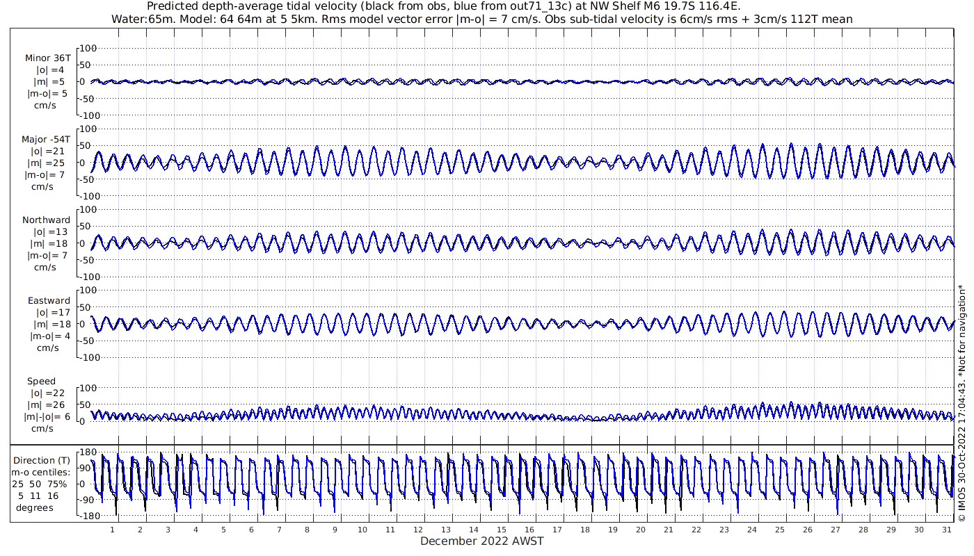Click the 'Eastward' panel label
Image resolution: width=974 pixels, height=556 pixels.
(x=49, y=301)
